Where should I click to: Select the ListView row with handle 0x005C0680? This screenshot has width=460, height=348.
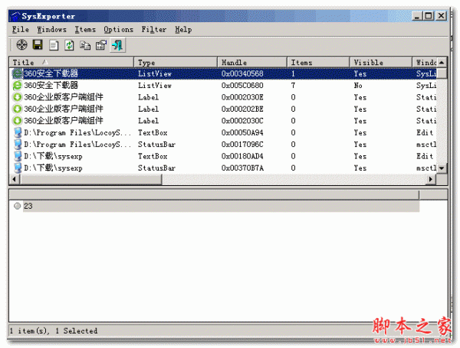tap(224, 86)
